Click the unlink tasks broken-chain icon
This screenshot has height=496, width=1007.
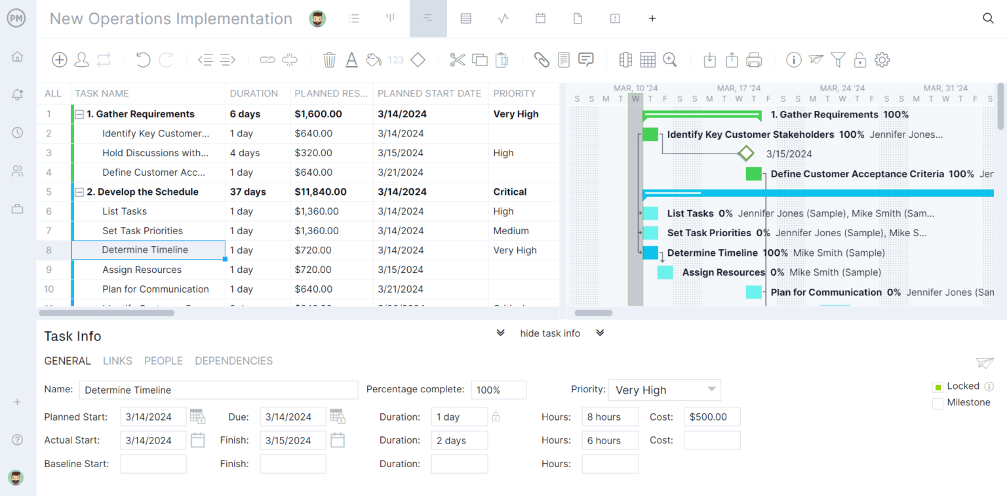click(x=290, y=59)
